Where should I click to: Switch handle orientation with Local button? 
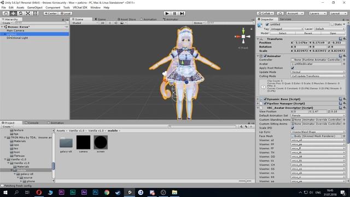(66, 13)
